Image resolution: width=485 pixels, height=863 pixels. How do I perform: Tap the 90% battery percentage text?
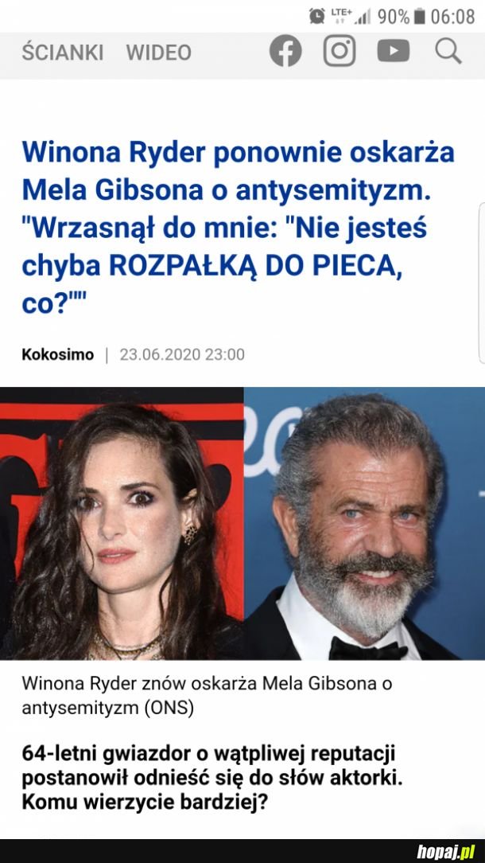click(x=394, y=17)
